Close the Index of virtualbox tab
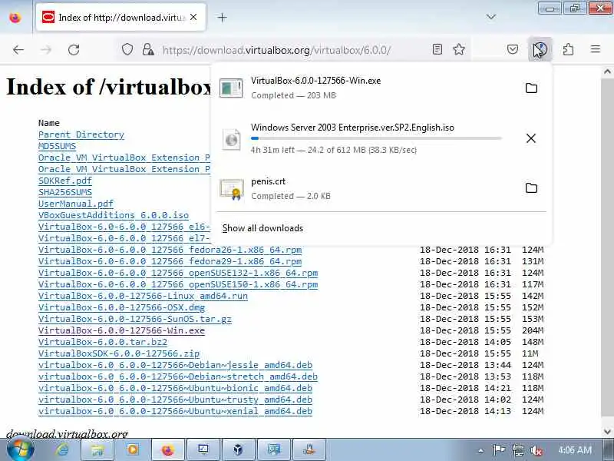The height and width of the screenshot is (461, 614). pos(193,17)
